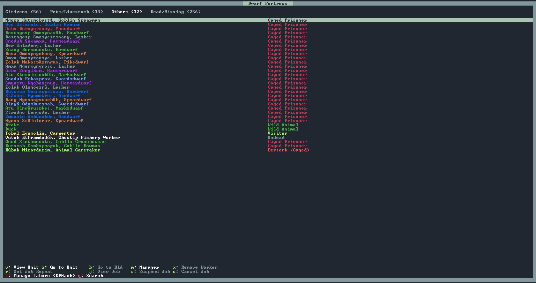Select Tobul Egomolin, Carpenter visitor
This screenshot has height=283, width=536.
coord(40,133)
